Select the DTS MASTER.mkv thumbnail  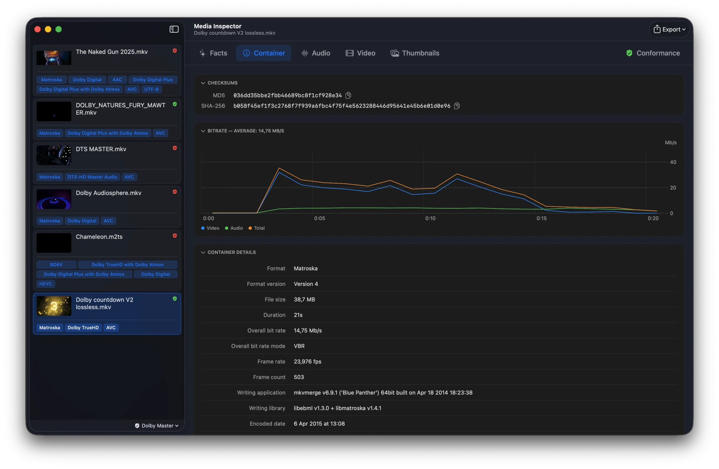click(x=54, y=156)
